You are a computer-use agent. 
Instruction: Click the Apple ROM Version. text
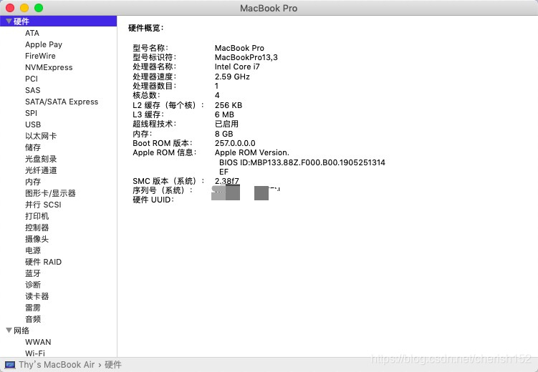(252, 153)
